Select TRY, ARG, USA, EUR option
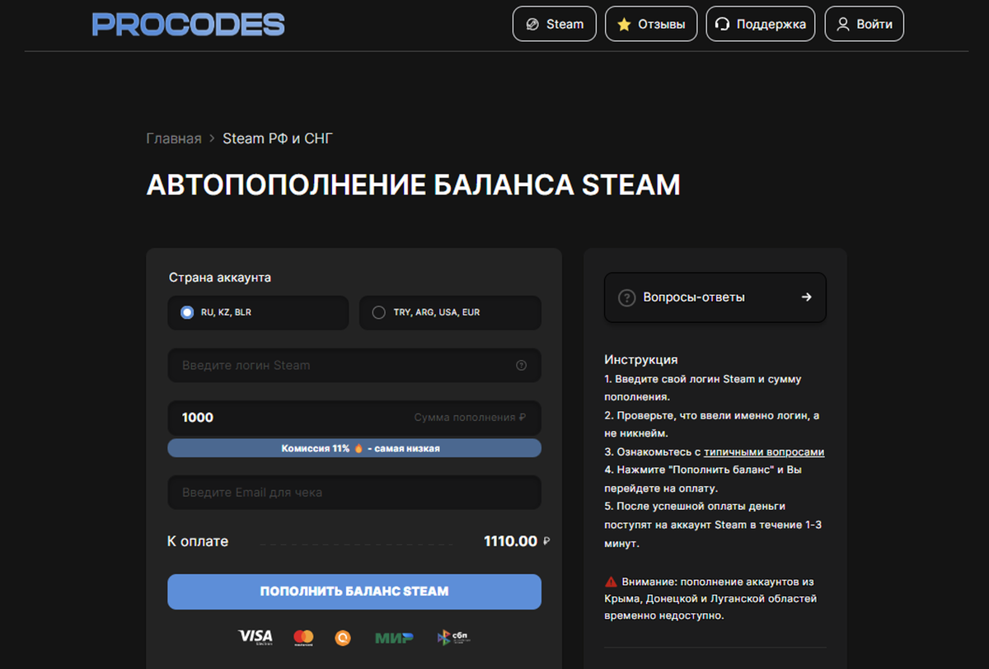The height and width of the screenshot is (669, 989). [450, 313]
